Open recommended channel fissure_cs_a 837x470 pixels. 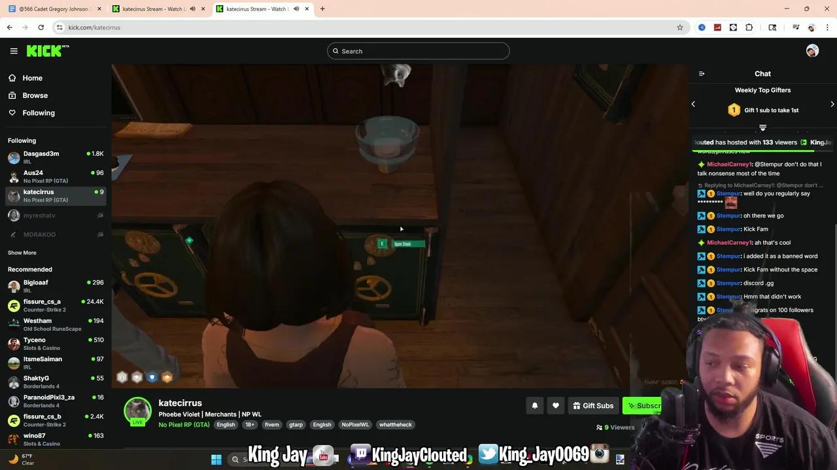click(56, 305)
